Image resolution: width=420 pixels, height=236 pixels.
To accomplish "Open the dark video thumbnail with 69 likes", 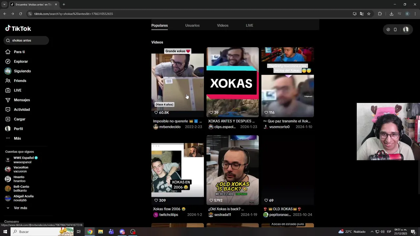I will coord(288,170).
